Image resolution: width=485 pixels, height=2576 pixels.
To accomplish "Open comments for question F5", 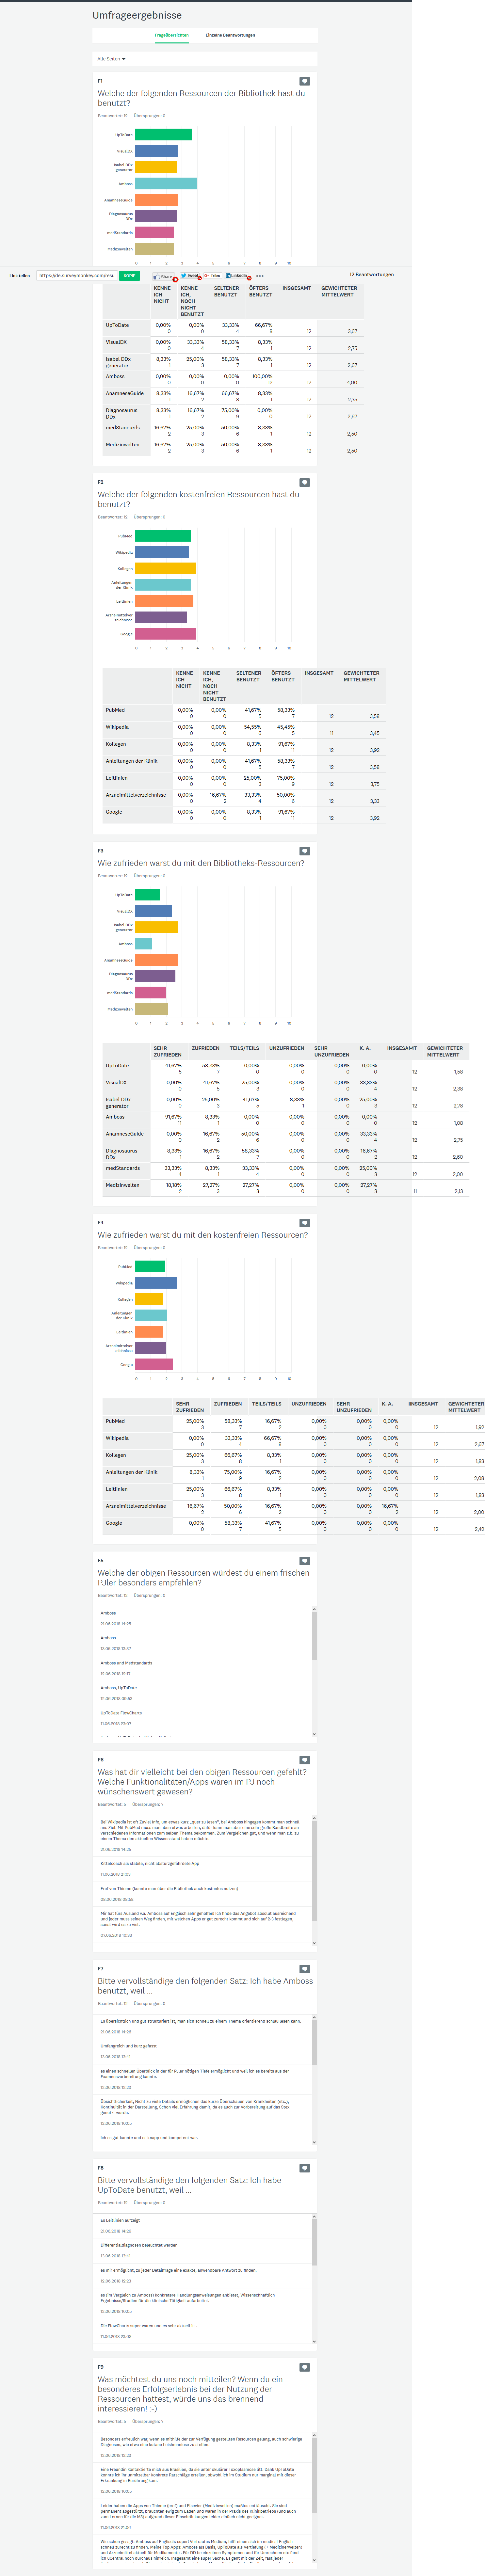I will click(x=305, y=1560).
